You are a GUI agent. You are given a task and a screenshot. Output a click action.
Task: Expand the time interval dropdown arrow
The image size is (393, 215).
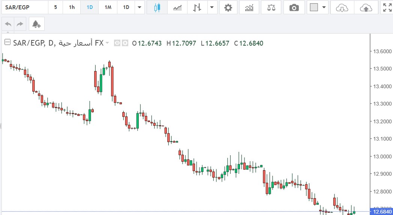[x=140, y=7]
